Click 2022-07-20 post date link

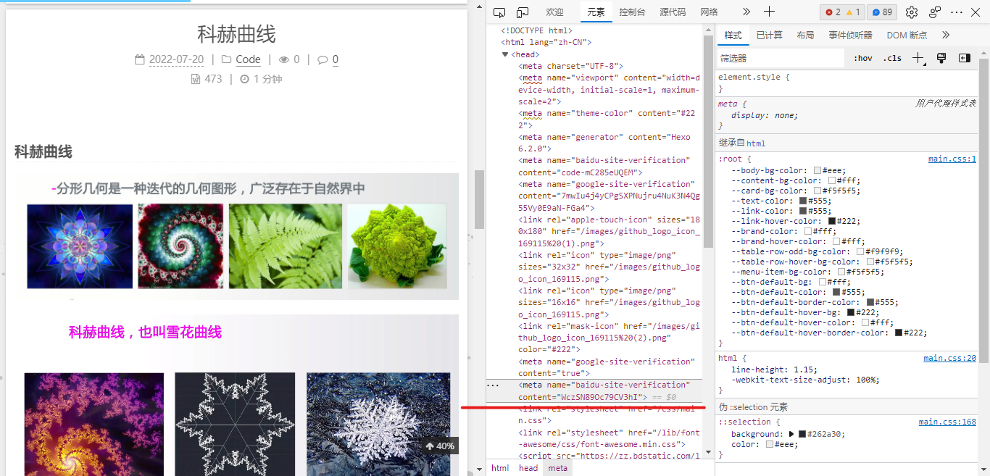click(x=176, y=59)
